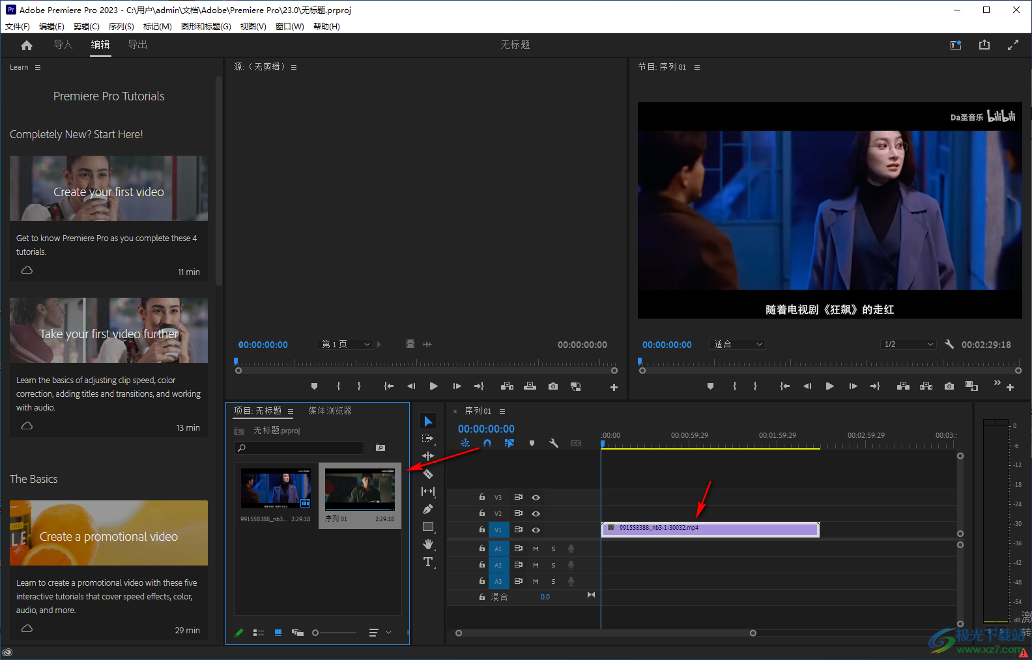Toggle project writable pencil icon

coord(239,633)
